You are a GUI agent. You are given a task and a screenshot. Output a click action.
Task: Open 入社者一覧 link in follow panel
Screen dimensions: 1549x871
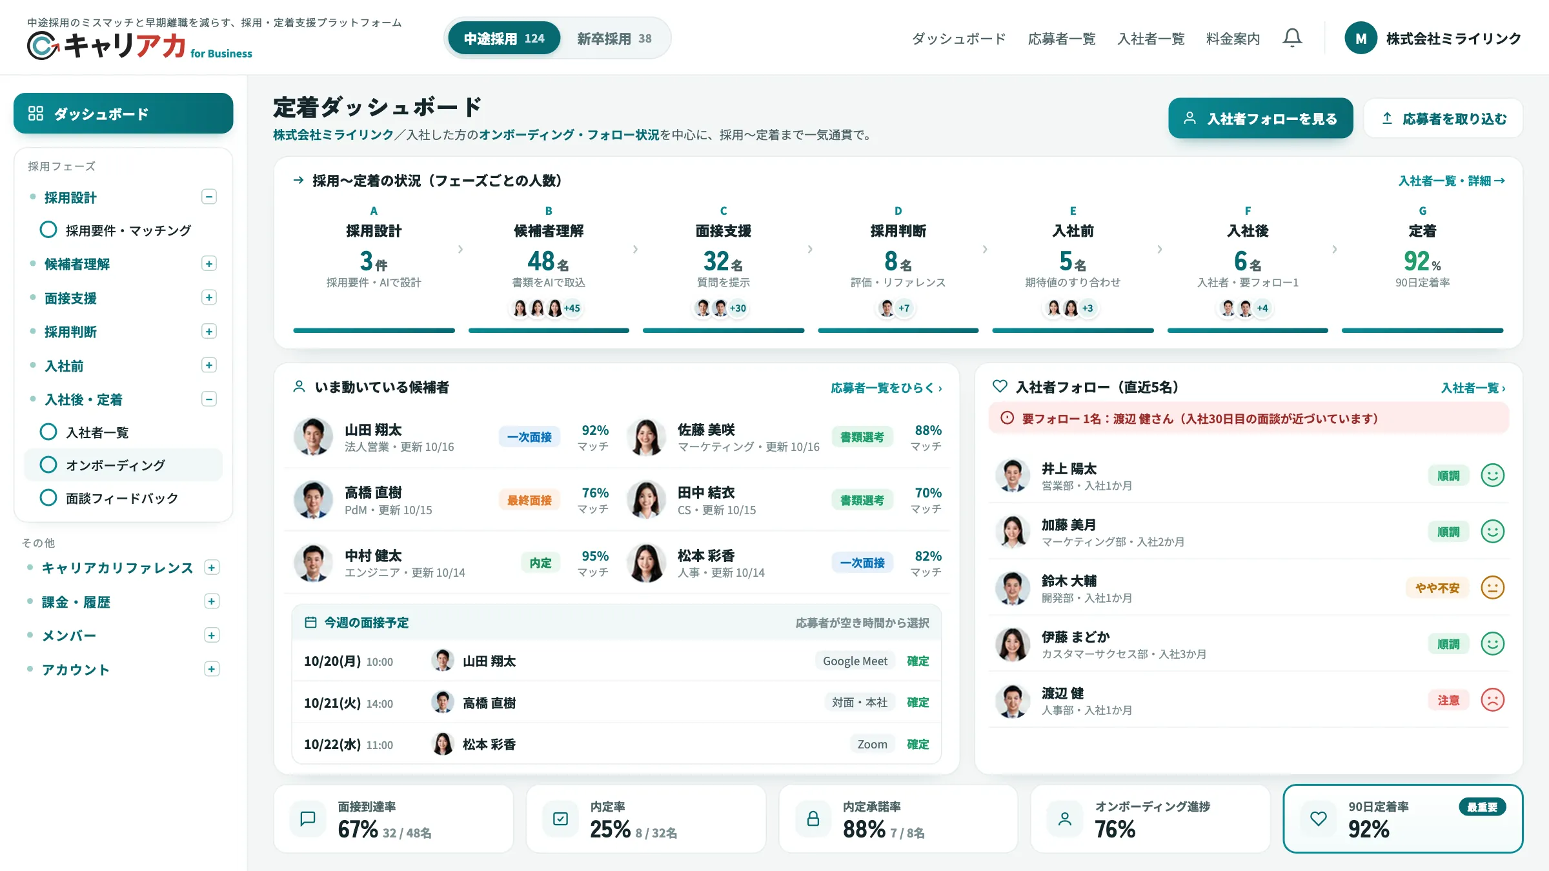click(1473, 388)
